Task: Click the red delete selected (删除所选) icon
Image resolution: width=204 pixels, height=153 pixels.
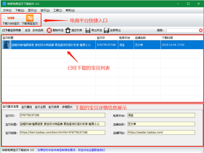Action: (49, 30)
